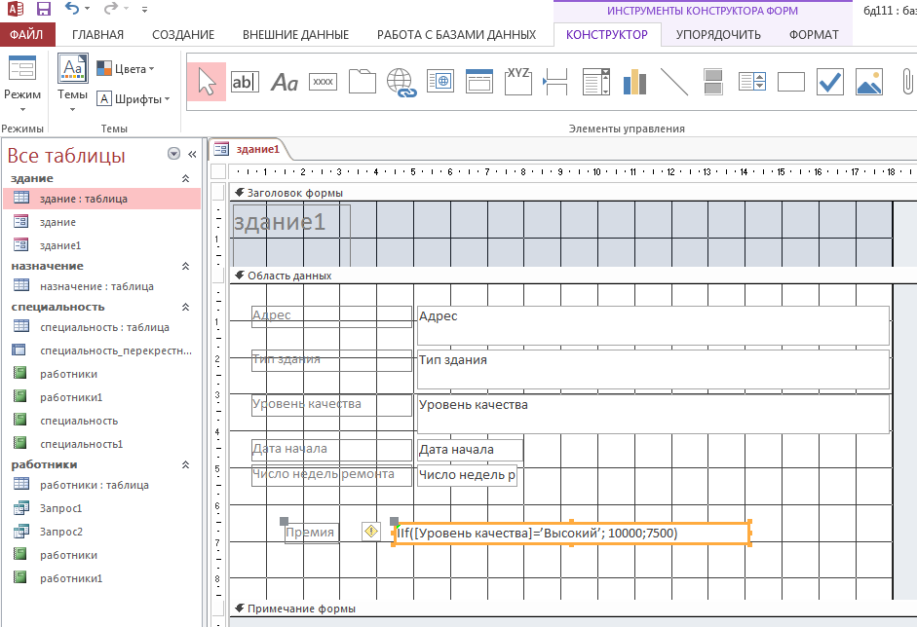Select the здание1 title label in header
This screenshot has width=917, height=627.
pyautogui.click(x=291, y=235)
